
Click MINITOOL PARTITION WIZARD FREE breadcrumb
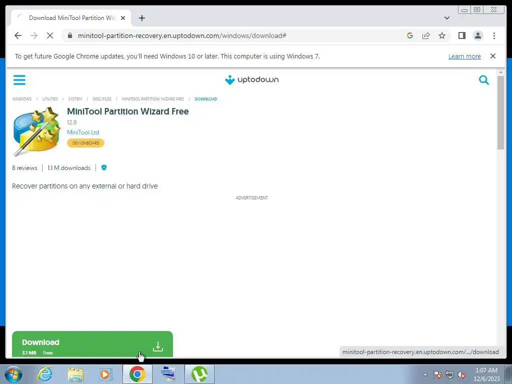153,99
